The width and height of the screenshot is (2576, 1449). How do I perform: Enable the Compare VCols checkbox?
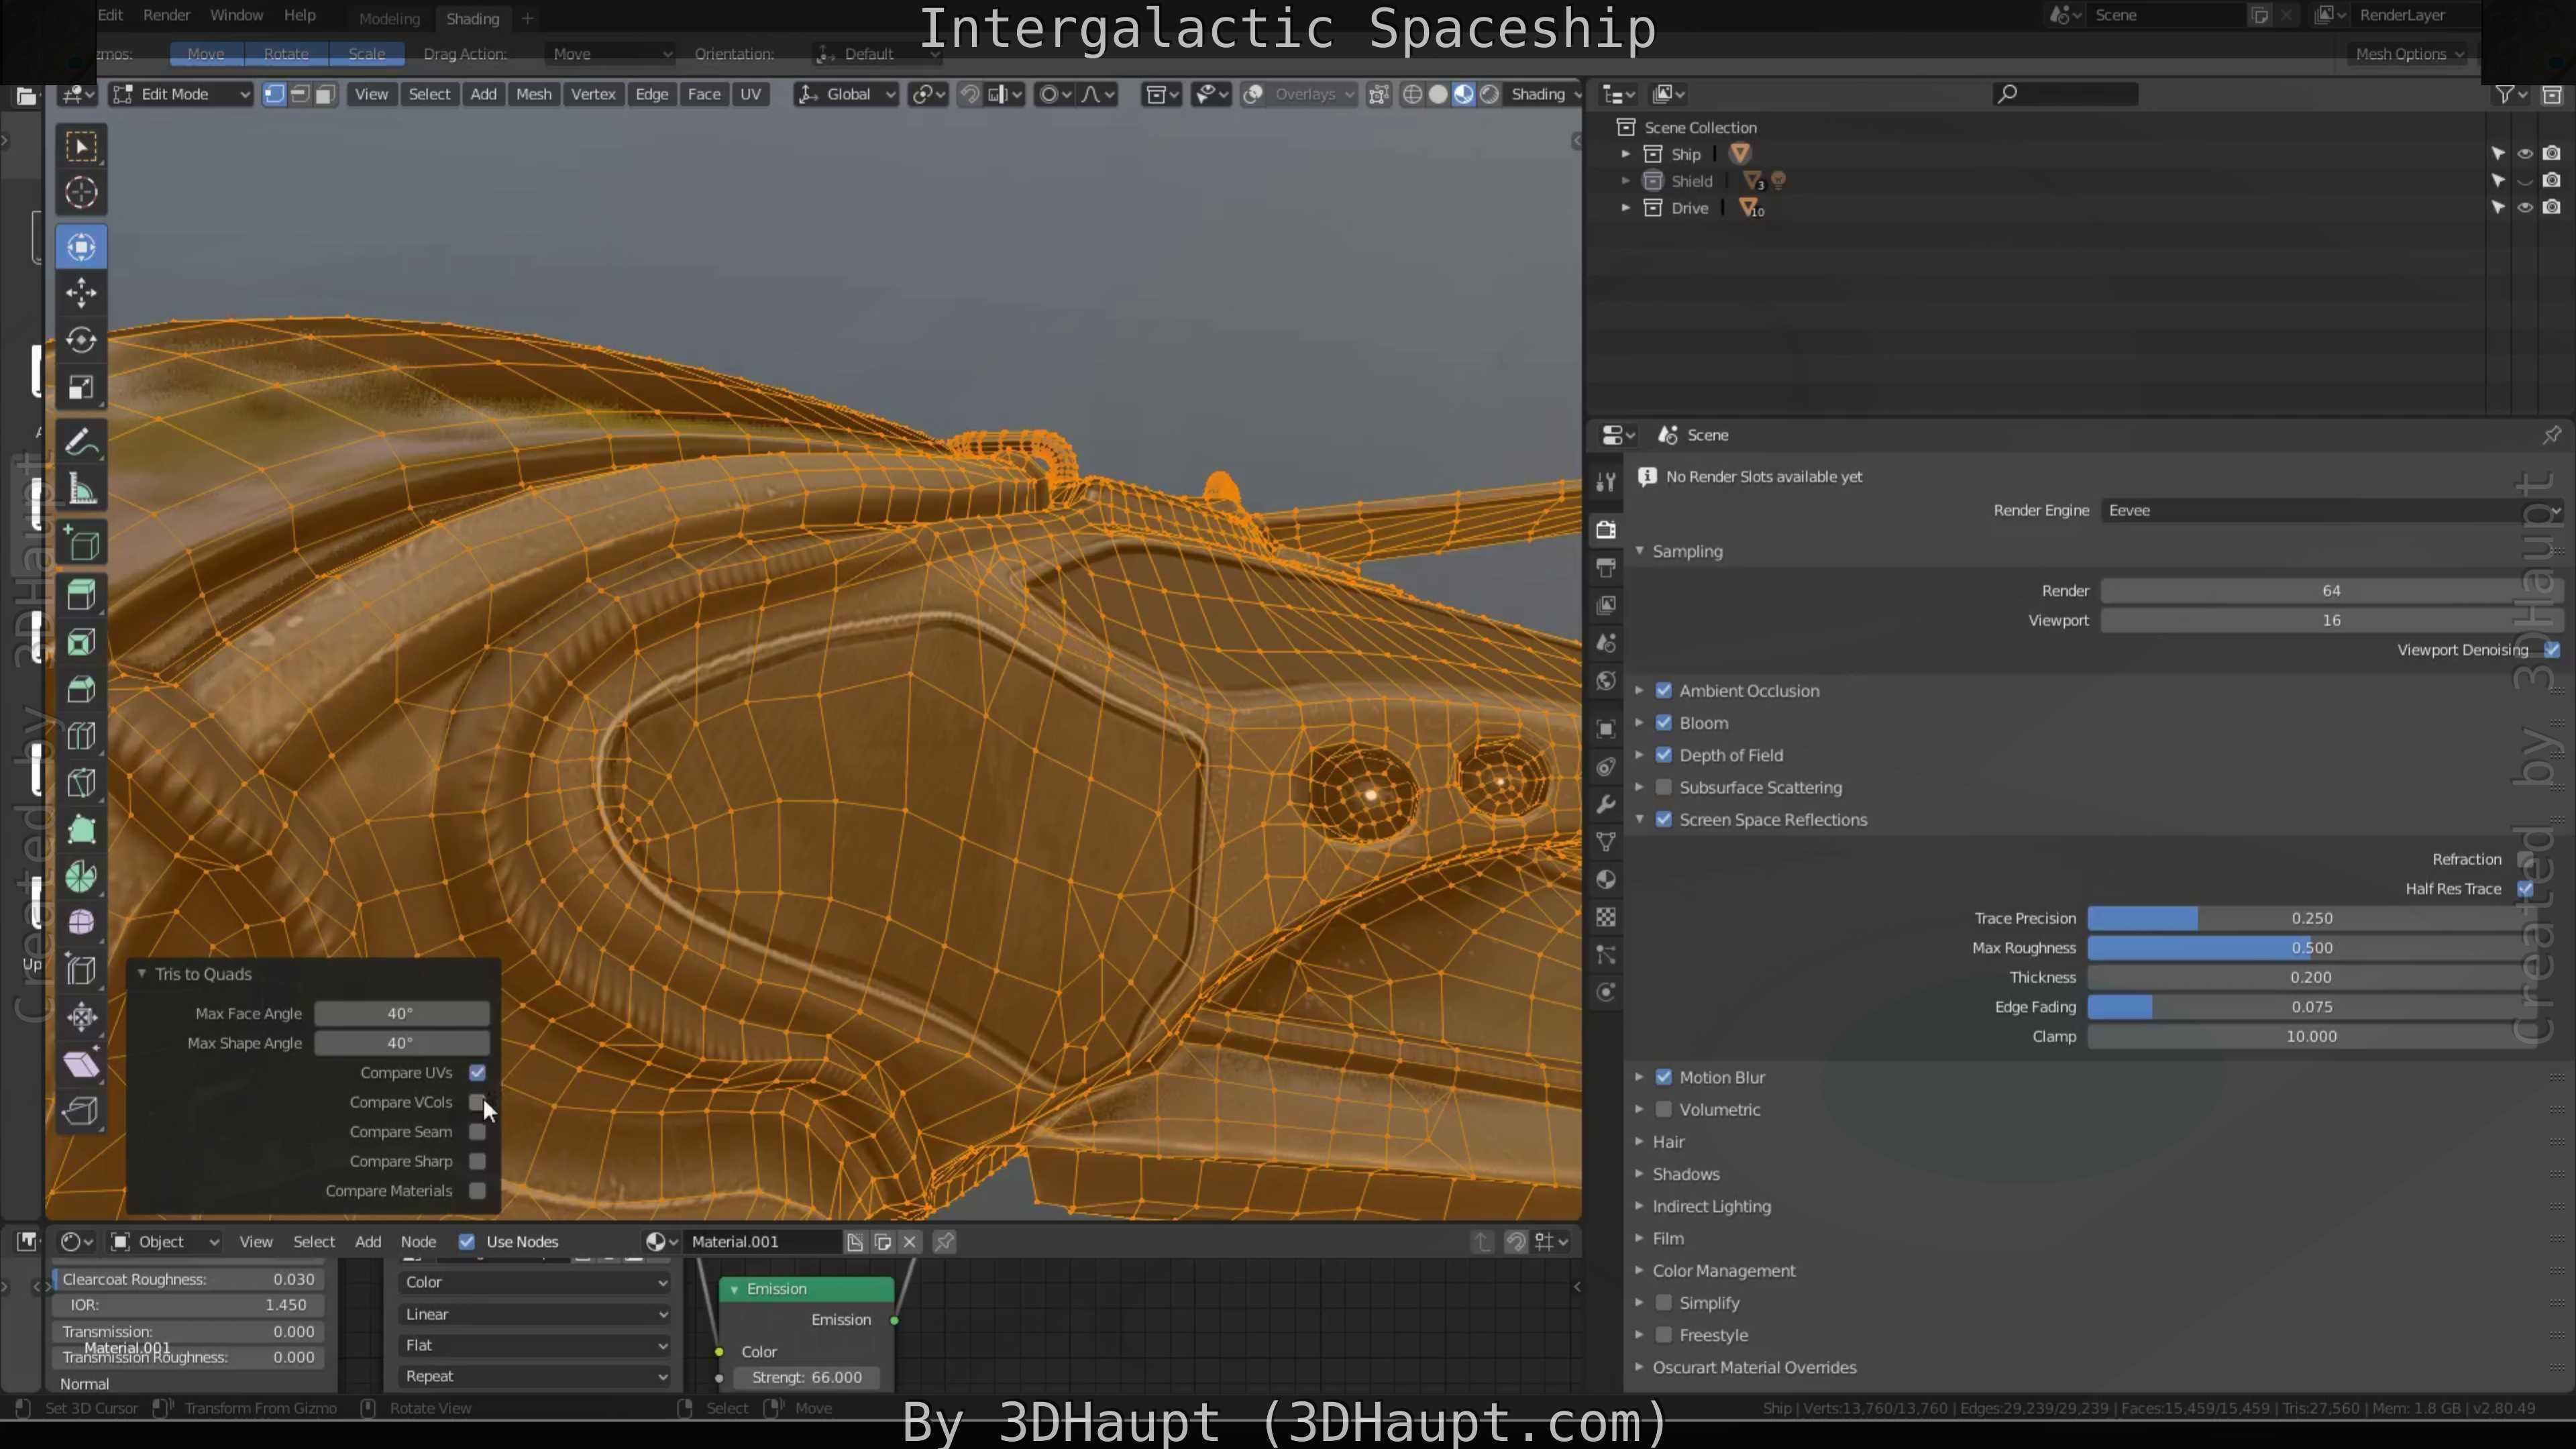coord(477,1102)
